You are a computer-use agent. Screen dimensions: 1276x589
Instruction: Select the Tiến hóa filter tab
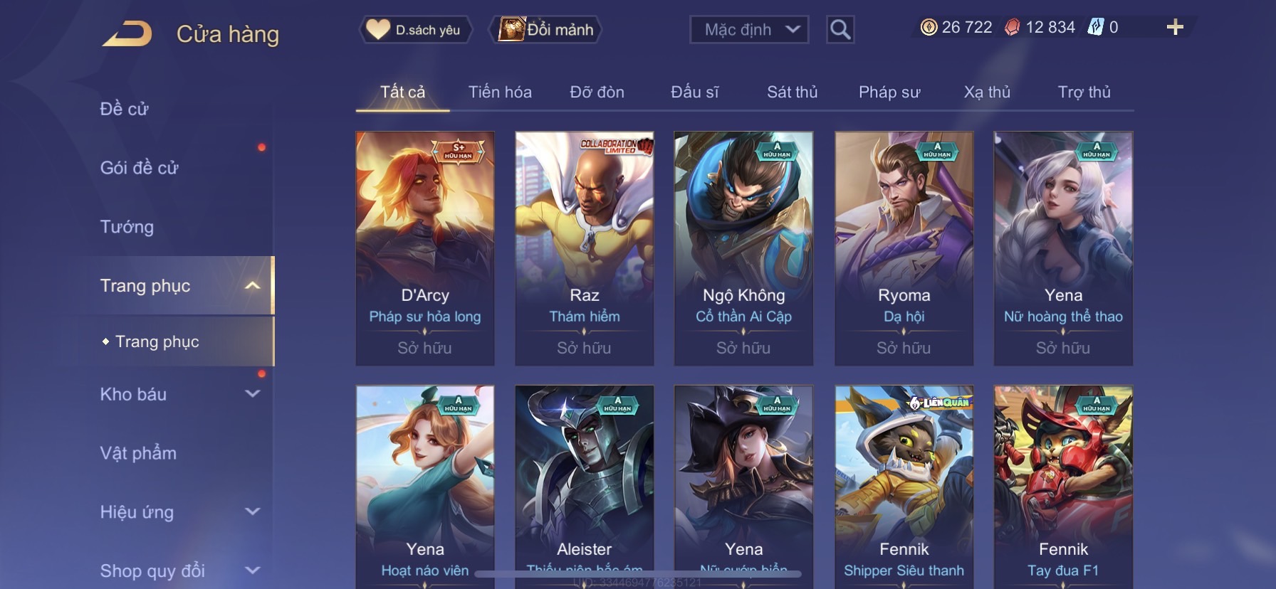pyautogui.click(x=500, y=92)
